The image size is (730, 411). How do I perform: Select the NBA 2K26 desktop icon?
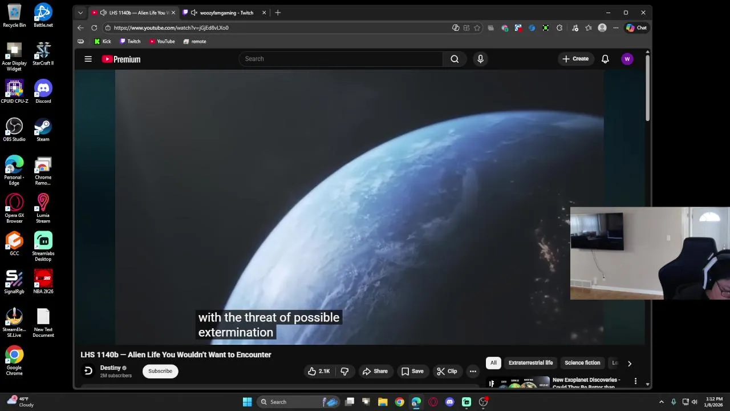[43, 282]
